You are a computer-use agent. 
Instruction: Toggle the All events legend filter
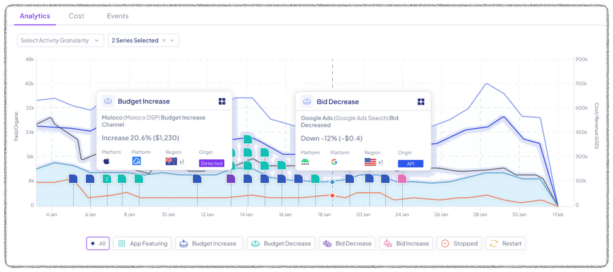coord(97,243)
